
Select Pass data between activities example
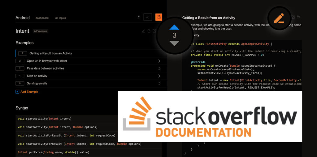tap(46, 68)
